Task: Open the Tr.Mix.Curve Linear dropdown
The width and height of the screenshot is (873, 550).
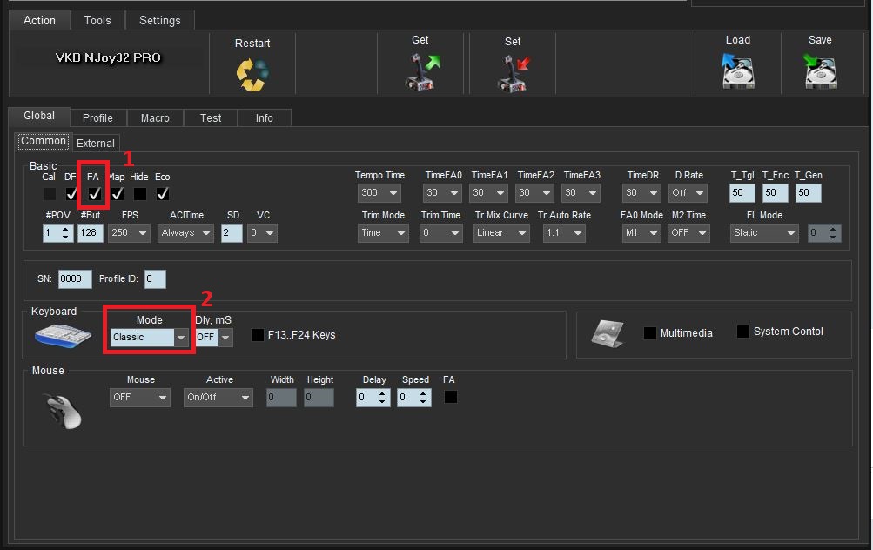Action: (x=501, y=233)
